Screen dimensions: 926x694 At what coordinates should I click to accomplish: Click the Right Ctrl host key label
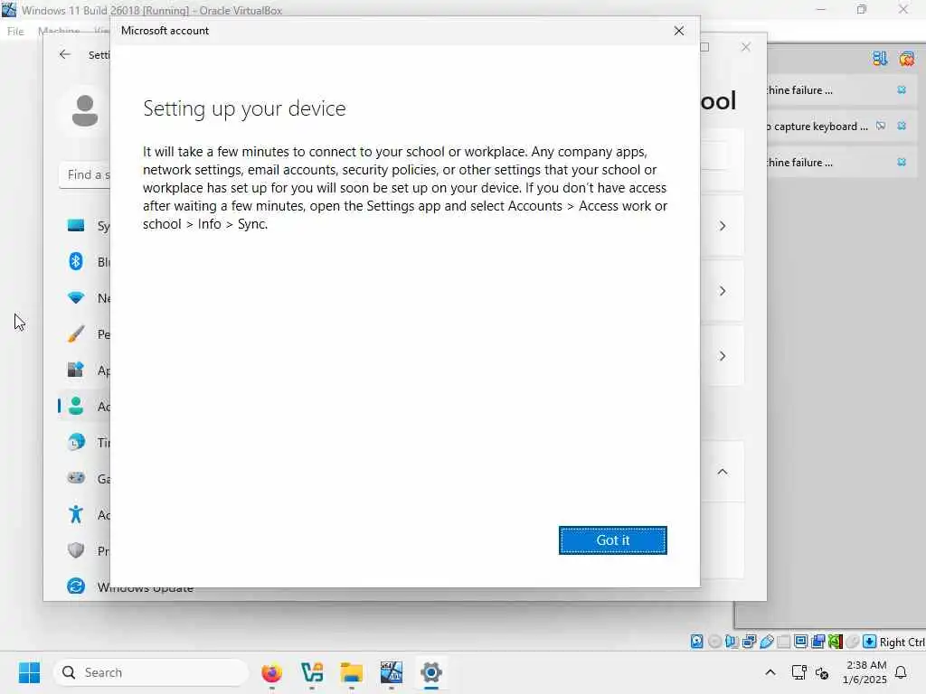coord(902,642)
